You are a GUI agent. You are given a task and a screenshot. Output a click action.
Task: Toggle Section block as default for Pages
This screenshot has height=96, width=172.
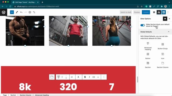point(143,25)
